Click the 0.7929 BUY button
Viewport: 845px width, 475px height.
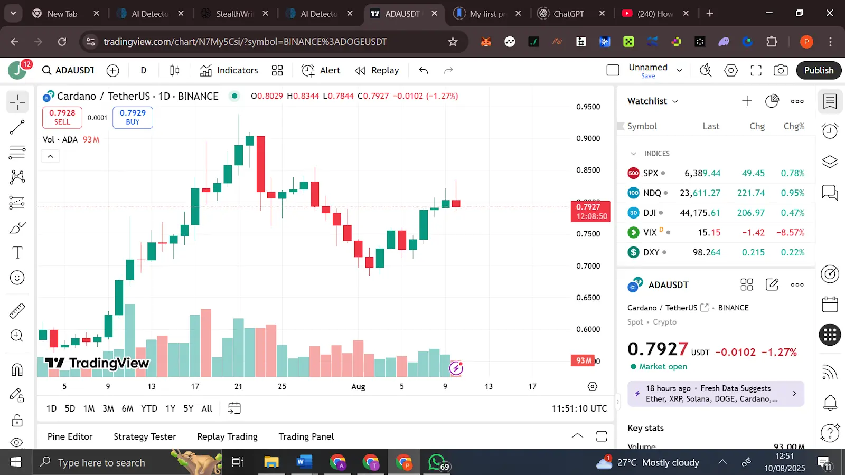point(133,117)
